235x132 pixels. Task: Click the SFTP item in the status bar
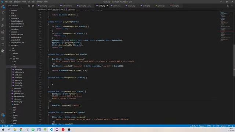point(11,126)
